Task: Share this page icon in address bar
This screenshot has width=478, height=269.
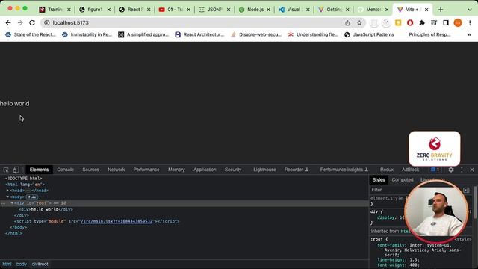Action: (347, 23)
